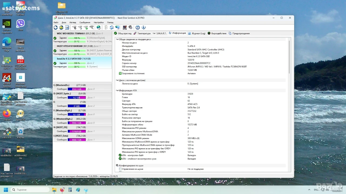Open the Настройки menu

99,23
